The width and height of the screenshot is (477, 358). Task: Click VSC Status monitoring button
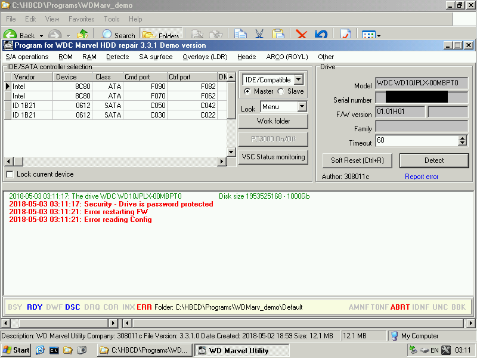click(x=273, y=157)
